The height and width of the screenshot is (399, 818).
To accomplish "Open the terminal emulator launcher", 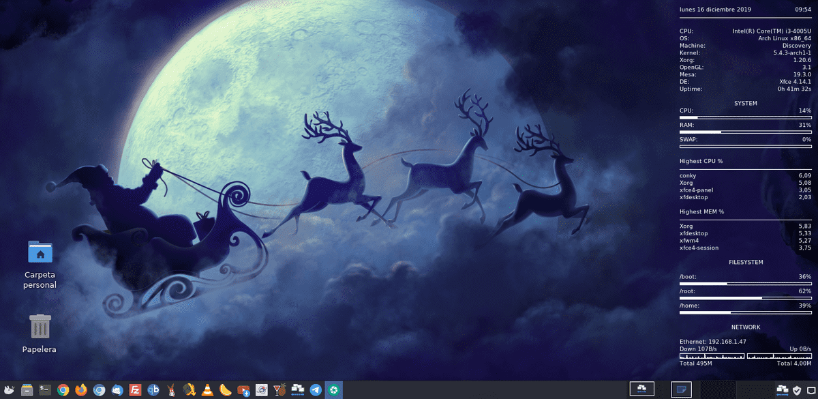I will pos(45,390).
